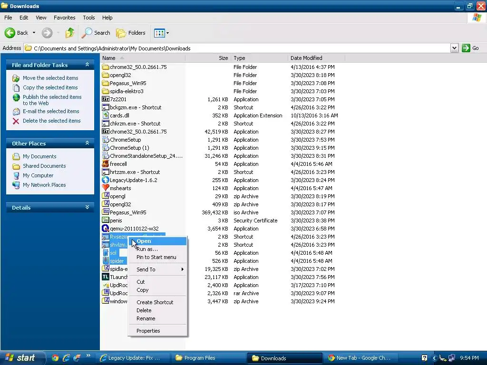Select the freecell game icon
Image resolution: width=487 pixels, height=365 pixels.
[x=106, y=163]
